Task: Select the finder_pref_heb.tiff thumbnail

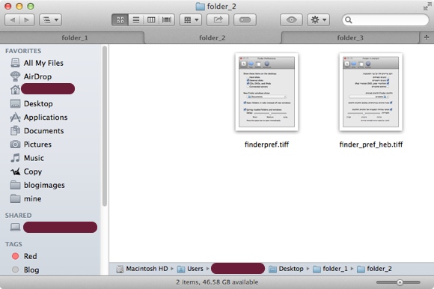Action: click(371, 92)
